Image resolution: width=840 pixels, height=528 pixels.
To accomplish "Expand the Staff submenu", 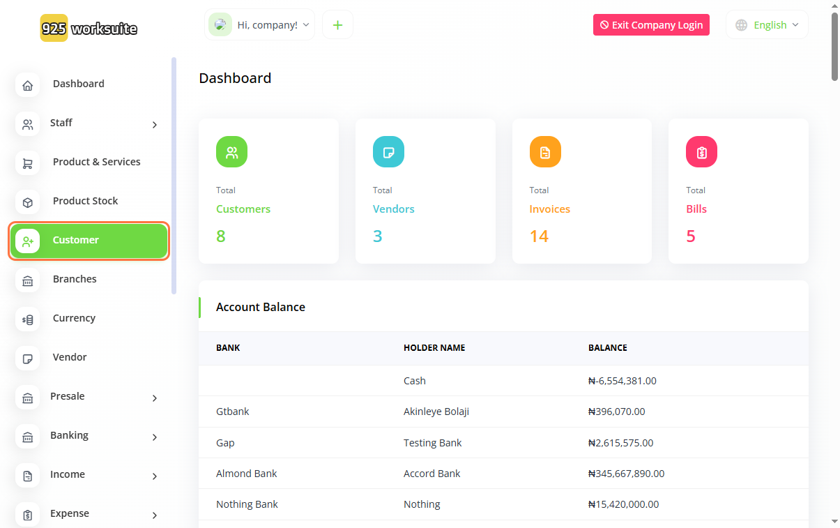I will pos(154,125).
